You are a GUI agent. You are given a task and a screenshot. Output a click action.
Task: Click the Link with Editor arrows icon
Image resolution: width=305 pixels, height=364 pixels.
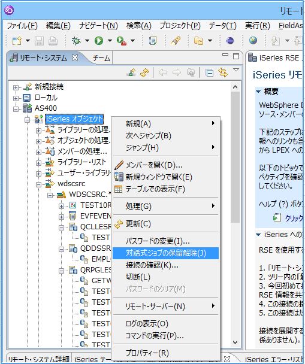click(223, 72)
